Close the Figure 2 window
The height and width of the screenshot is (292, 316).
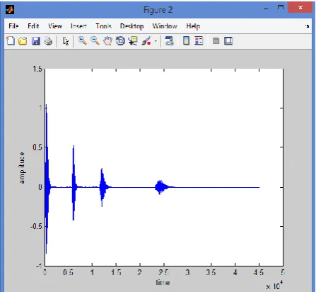coord(300,8)
